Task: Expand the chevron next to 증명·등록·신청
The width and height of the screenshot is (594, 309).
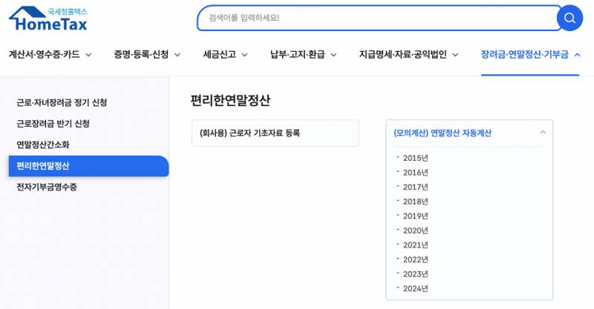Action: (177, 55)
